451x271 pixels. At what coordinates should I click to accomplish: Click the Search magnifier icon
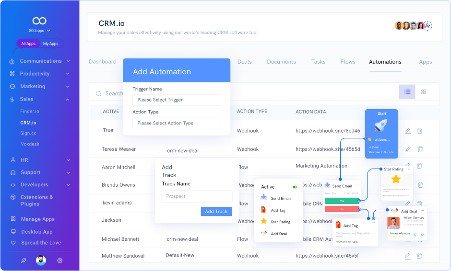click(98, 93)
